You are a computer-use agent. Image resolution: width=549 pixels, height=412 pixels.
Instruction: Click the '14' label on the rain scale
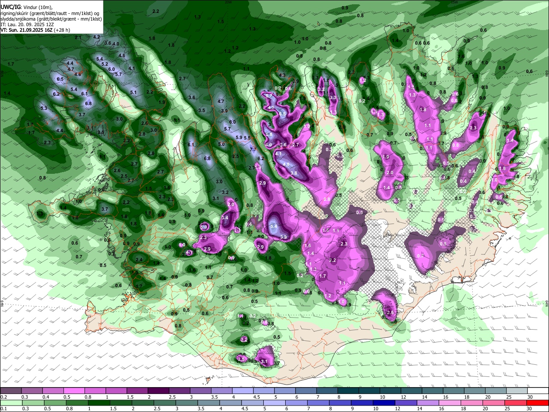[419, 409]
